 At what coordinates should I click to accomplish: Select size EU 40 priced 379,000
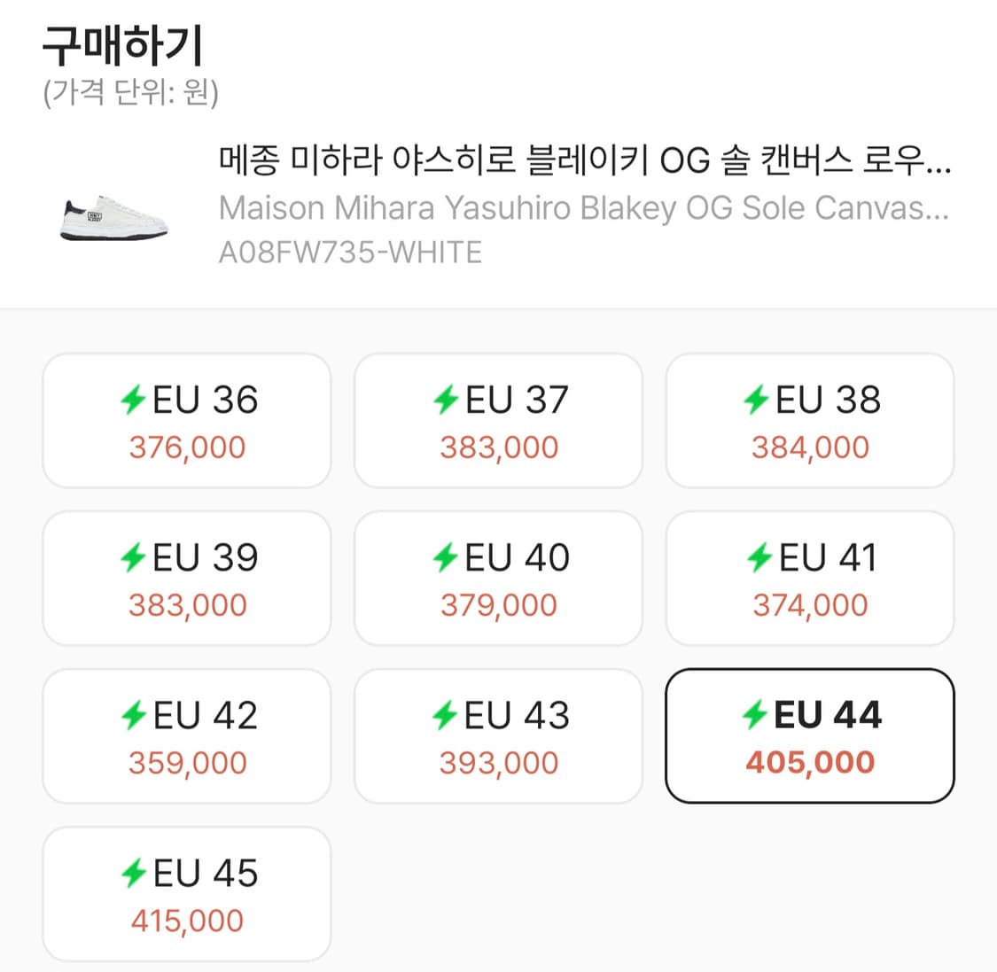point(498,578)
